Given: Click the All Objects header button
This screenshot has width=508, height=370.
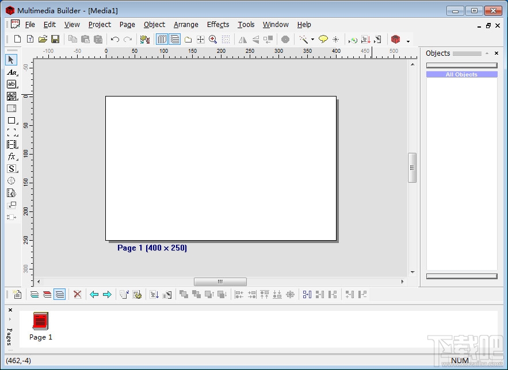Looking at the screenshot, I should coord(461,75).
